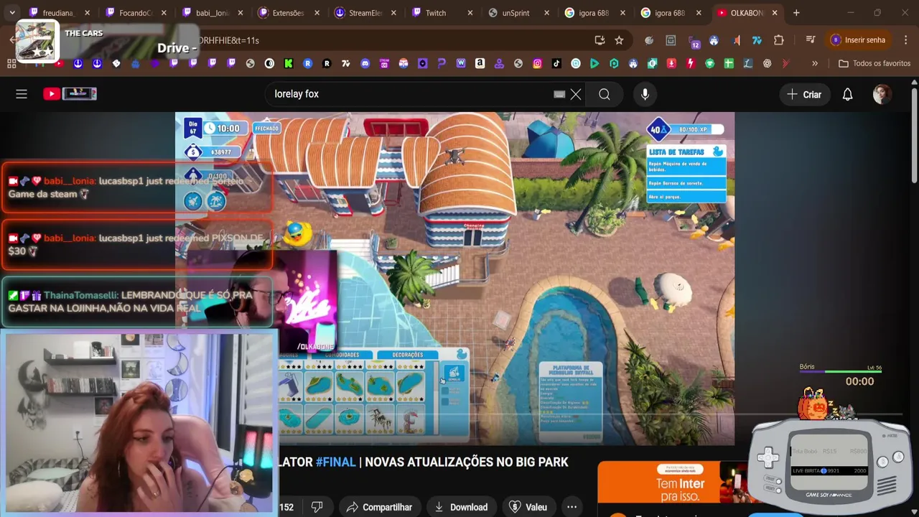Screen dimensions: 919x517
Task: Click the Compartilhar button
Action: (x=379, y=507)
